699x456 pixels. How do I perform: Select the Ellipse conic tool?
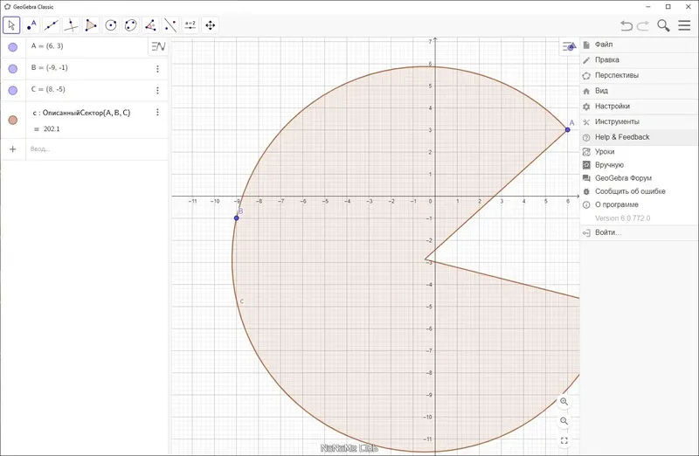tap(131, 25)
